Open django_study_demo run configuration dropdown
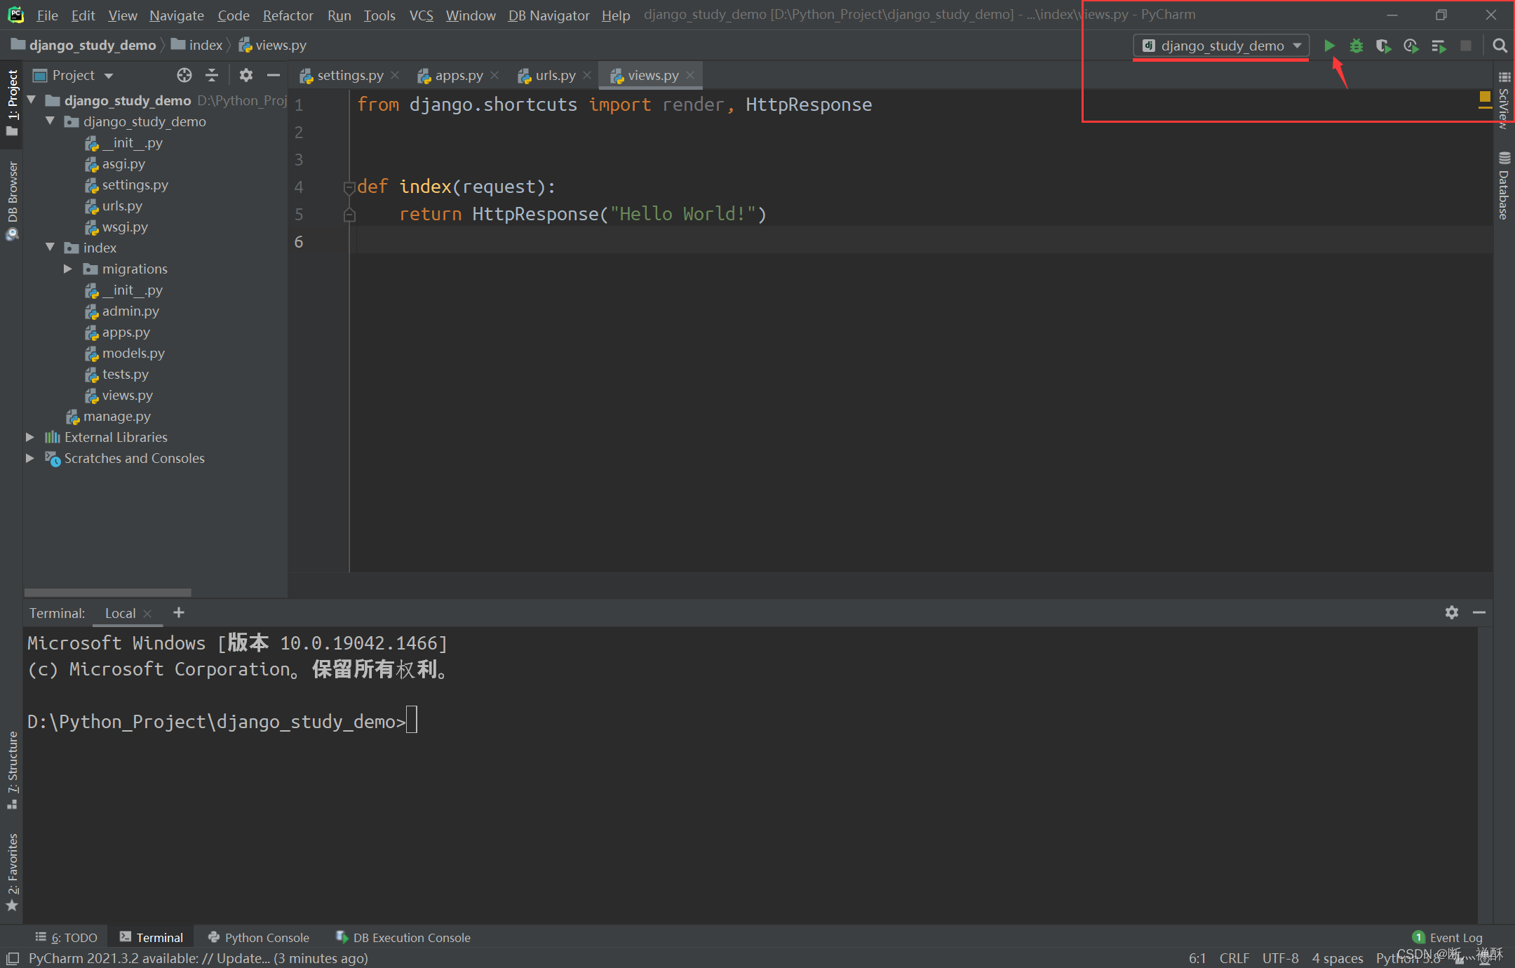This screenshot has width=1515, height=968. pos(1221,46)
